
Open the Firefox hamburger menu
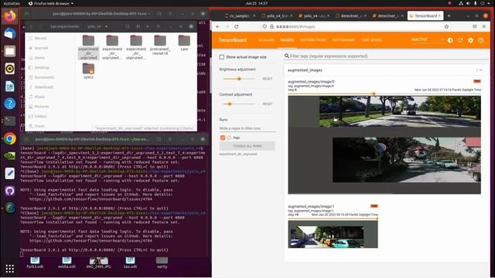click(484, 27)
